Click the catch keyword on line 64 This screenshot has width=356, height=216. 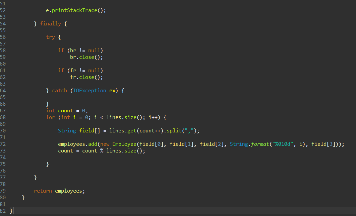point(59,90)
